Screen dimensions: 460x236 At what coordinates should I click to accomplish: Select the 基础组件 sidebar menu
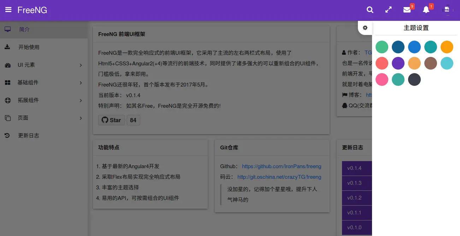(44, 83)
